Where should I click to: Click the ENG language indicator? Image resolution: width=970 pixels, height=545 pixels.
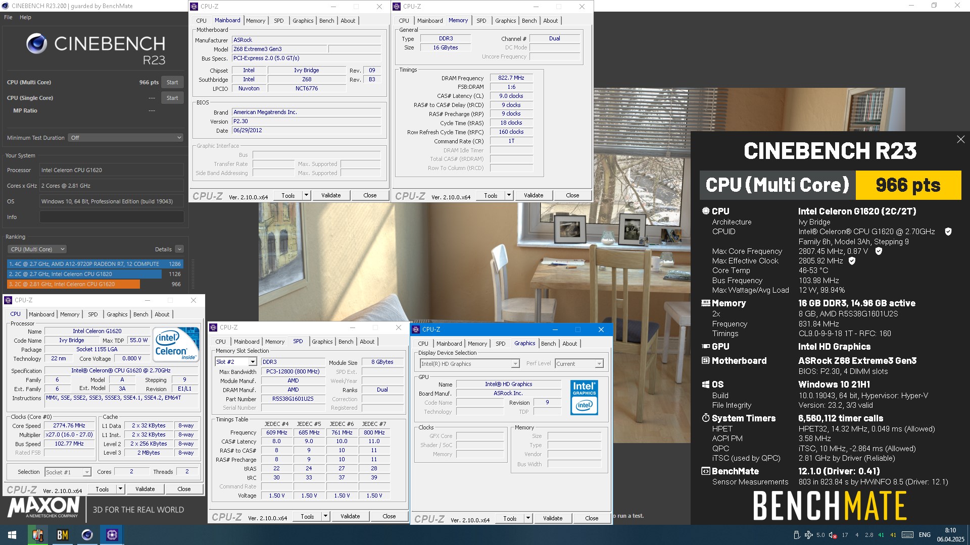(925, 535)
